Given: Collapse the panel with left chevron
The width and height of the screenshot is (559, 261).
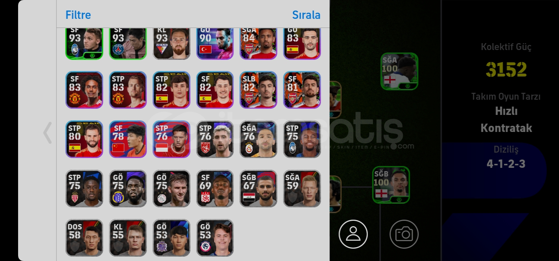Looking at the screenshot, I should pyautogui.click(x=47, y=133).
